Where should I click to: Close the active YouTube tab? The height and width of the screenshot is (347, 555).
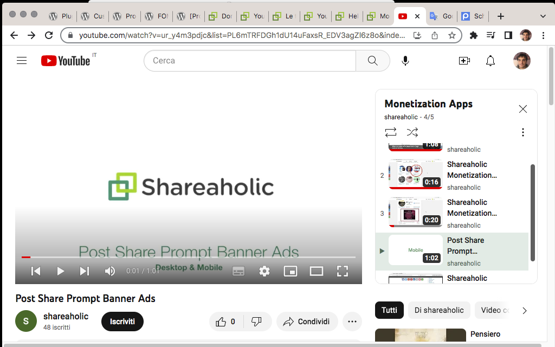click(417, 16)
